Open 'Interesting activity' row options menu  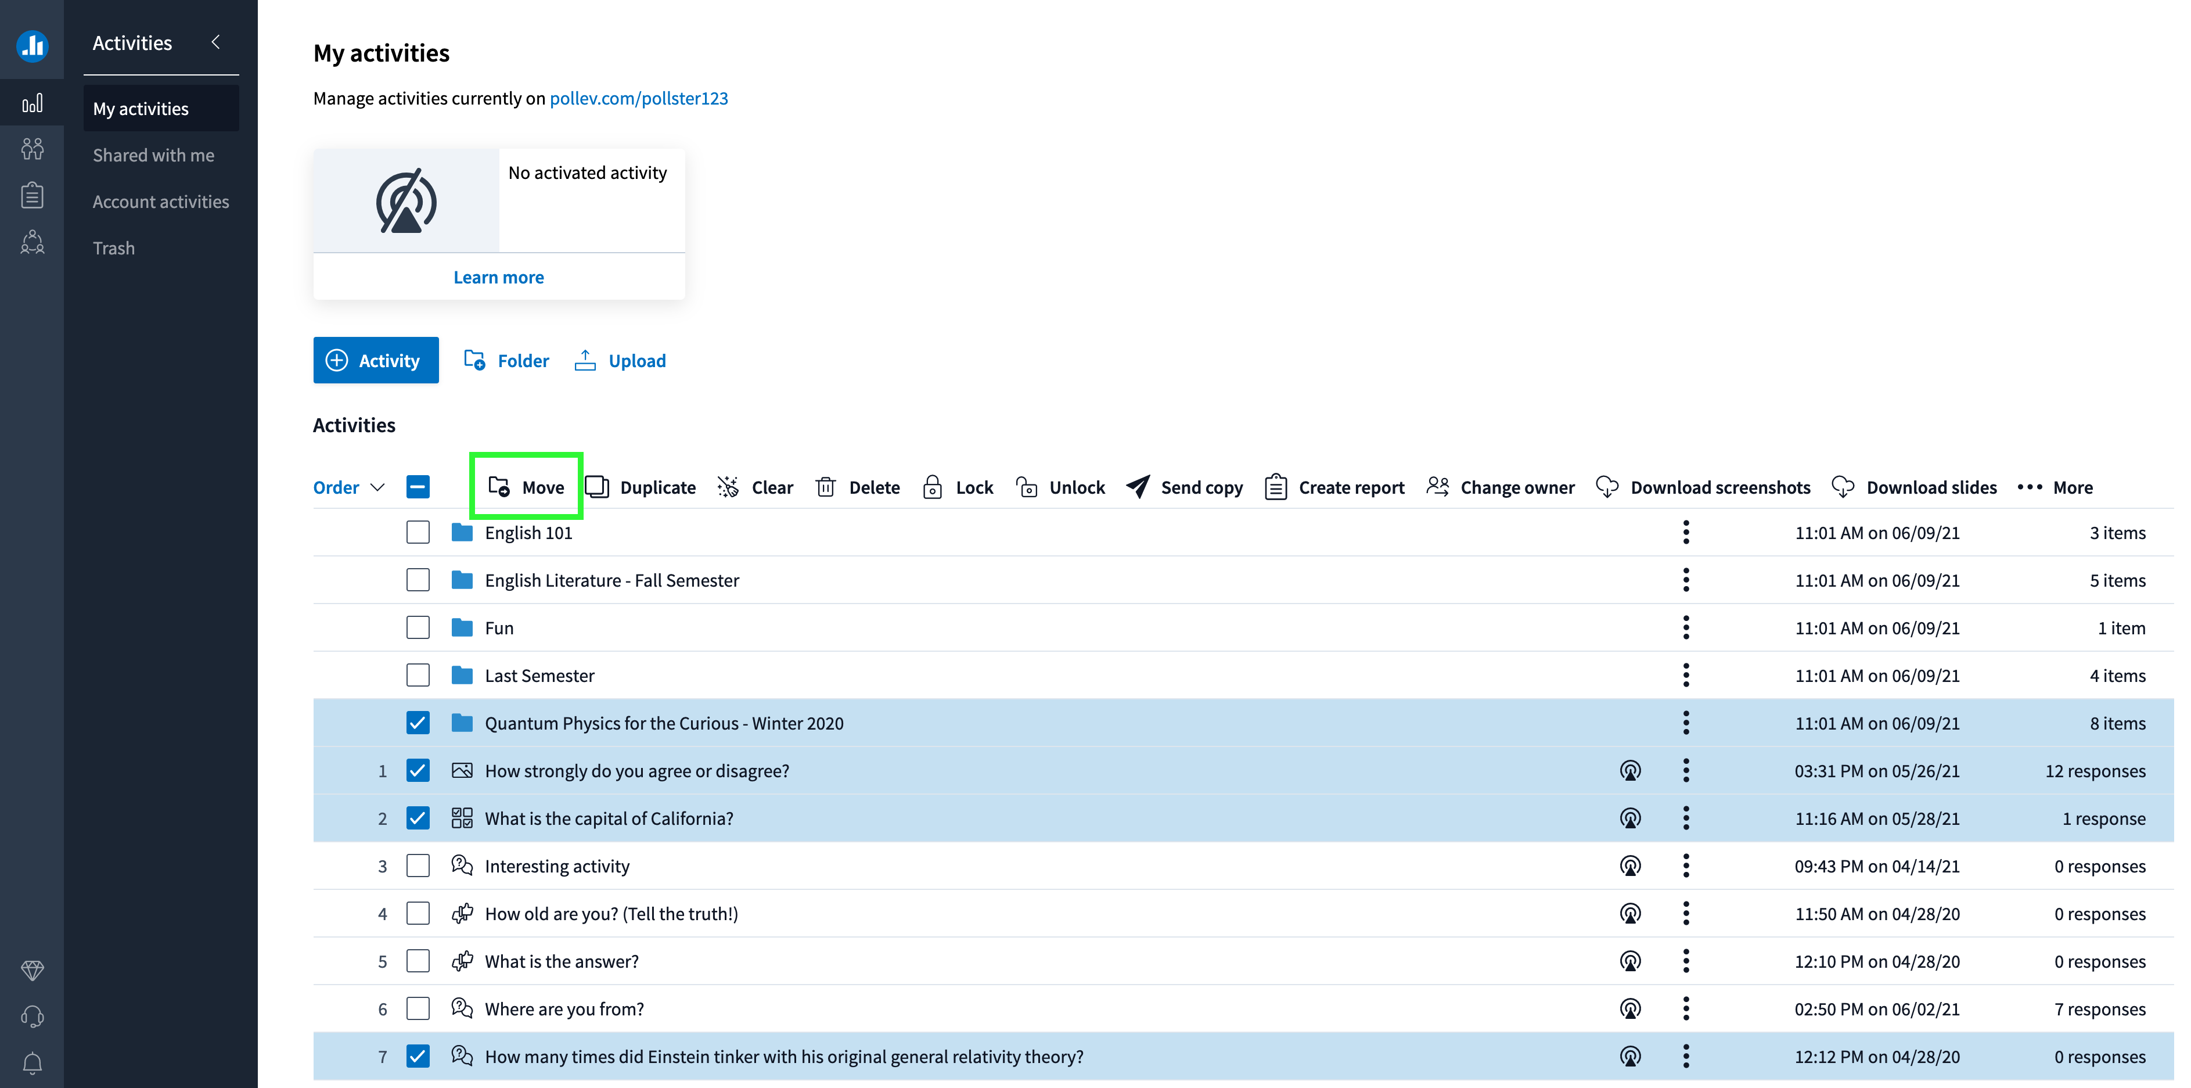pyautogui.click(x=1686, y=866)
